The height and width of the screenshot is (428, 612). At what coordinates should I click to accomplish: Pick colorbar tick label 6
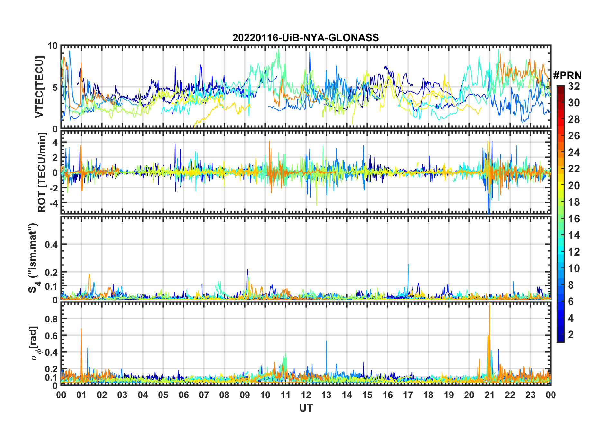click(x=571, y=302)
